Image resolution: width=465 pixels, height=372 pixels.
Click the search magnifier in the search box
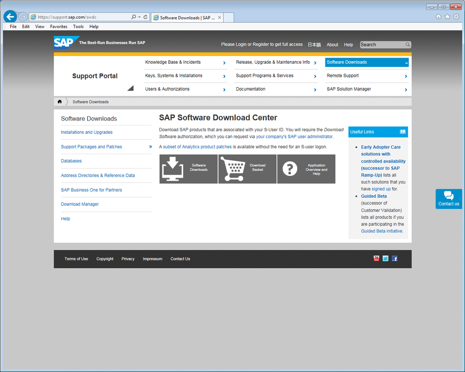pyautogui.click(x=407, y=45)
